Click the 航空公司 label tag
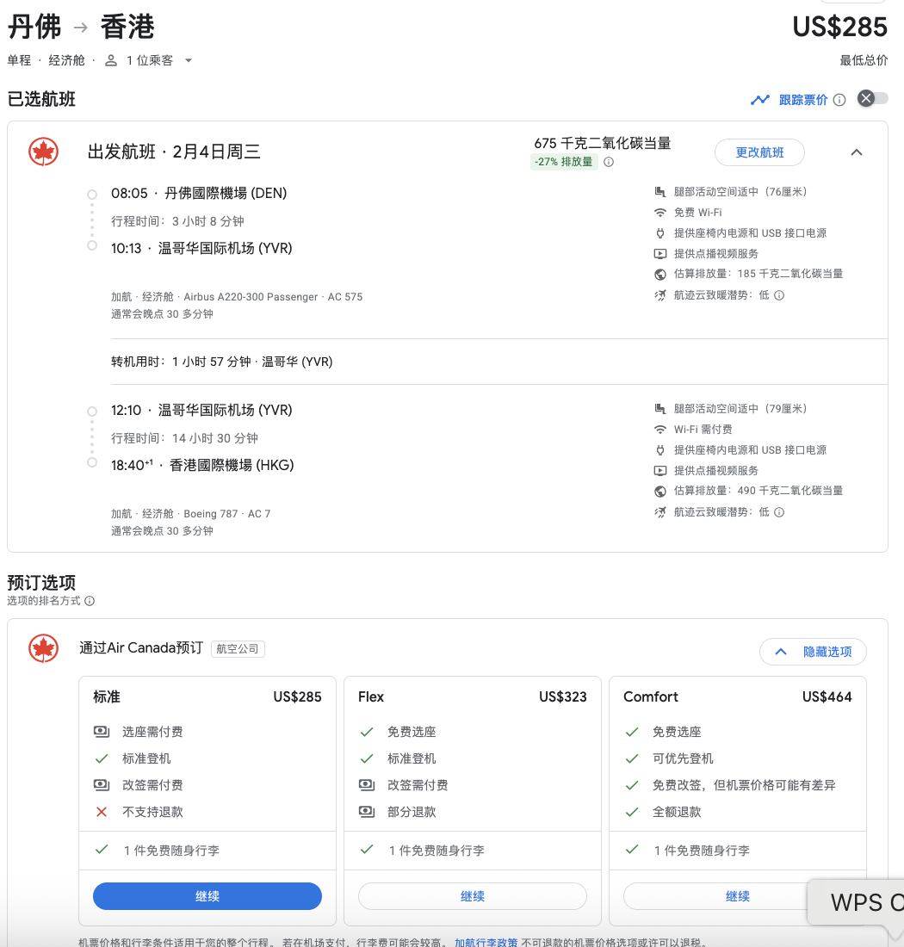 238,649
